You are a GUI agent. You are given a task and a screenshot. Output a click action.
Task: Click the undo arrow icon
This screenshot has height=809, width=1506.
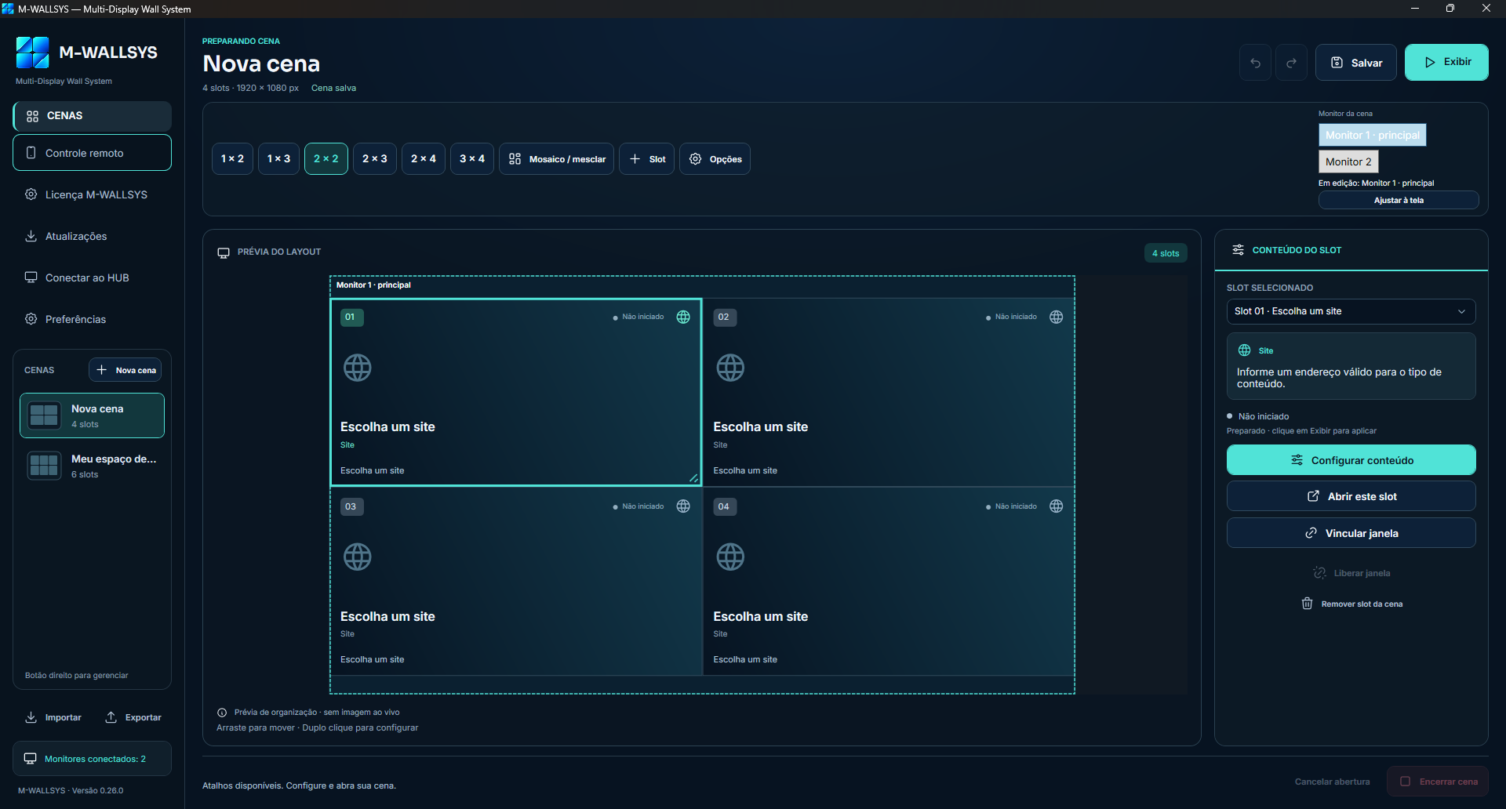point(1255,63)
